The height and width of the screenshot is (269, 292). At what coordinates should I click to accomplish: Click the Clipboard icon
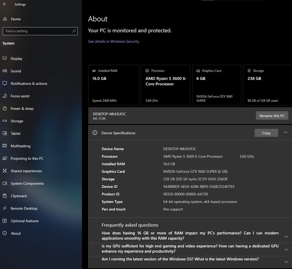click(x=5, y=196)
